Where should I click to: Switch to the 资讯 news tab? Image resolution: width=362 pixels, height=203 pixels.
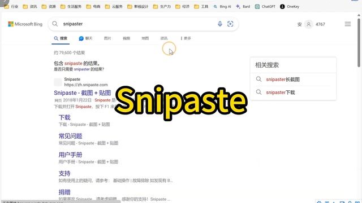tap(164, 38)
